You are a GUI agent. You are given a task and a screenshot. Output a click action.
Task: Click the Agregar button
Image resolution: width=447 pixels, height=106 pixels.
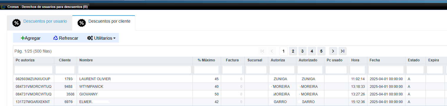(31, 38)
